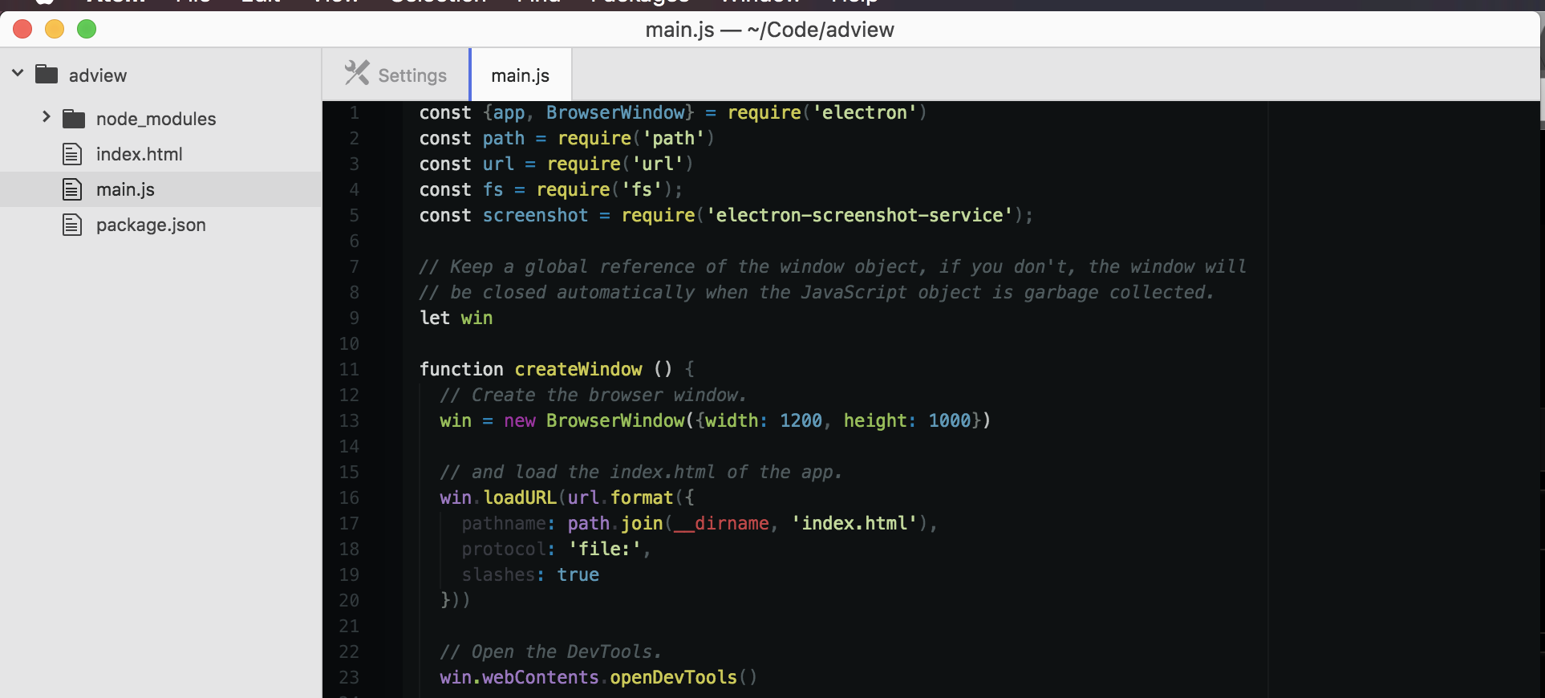Select the adview project root label

point(98,75)
